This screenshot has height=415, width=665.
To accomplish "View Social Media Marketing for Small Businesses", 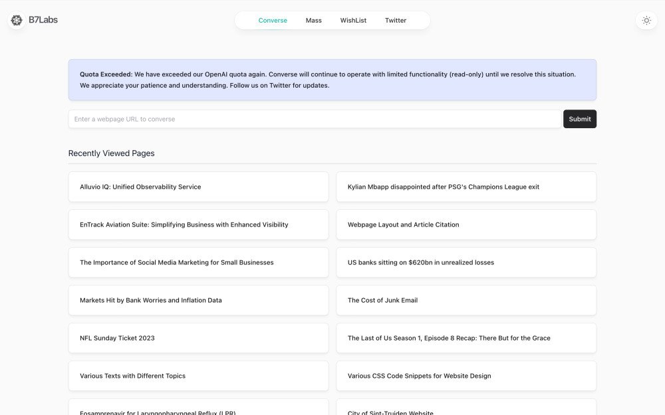I will (198, 263).
